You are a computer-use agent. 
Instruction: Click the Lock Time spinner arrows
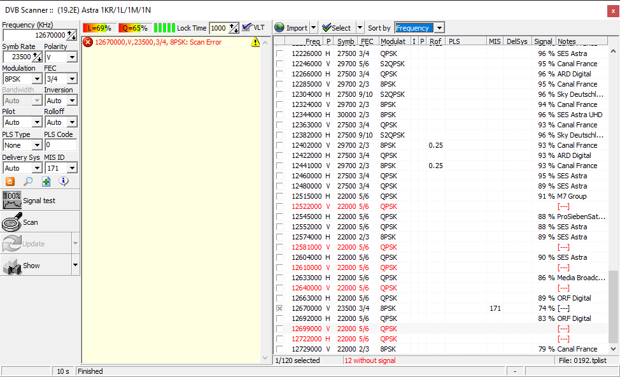(234, 28)
